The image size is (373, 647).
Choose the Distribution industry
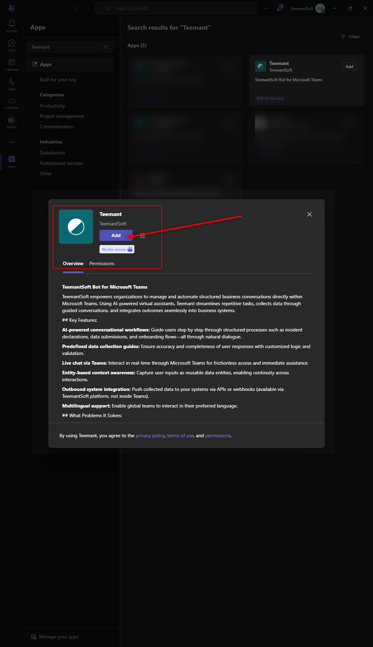tap(52, 153)
